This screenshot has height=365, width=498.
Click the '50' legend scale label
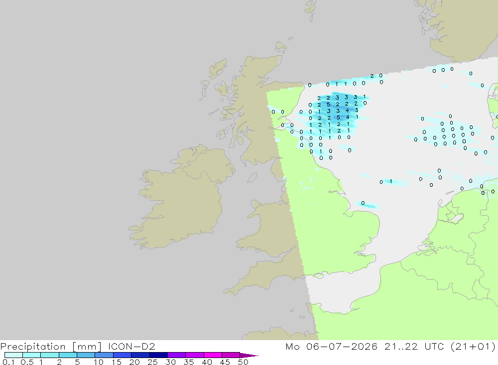(243, 362)
